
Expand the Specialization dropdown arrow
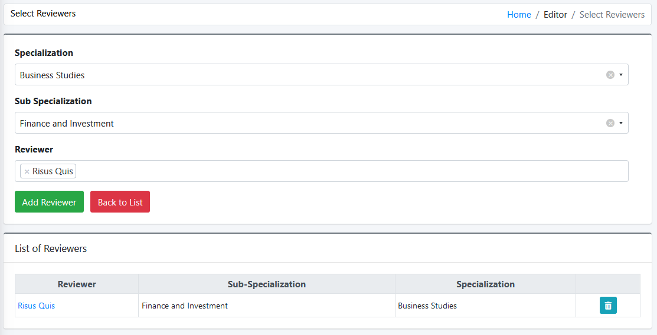tap(621, 75)
